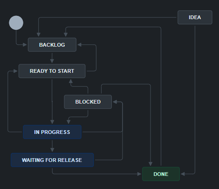
Task: Click arrowhead entering BLOCKED's right side
Action: [x=115, y=102]
